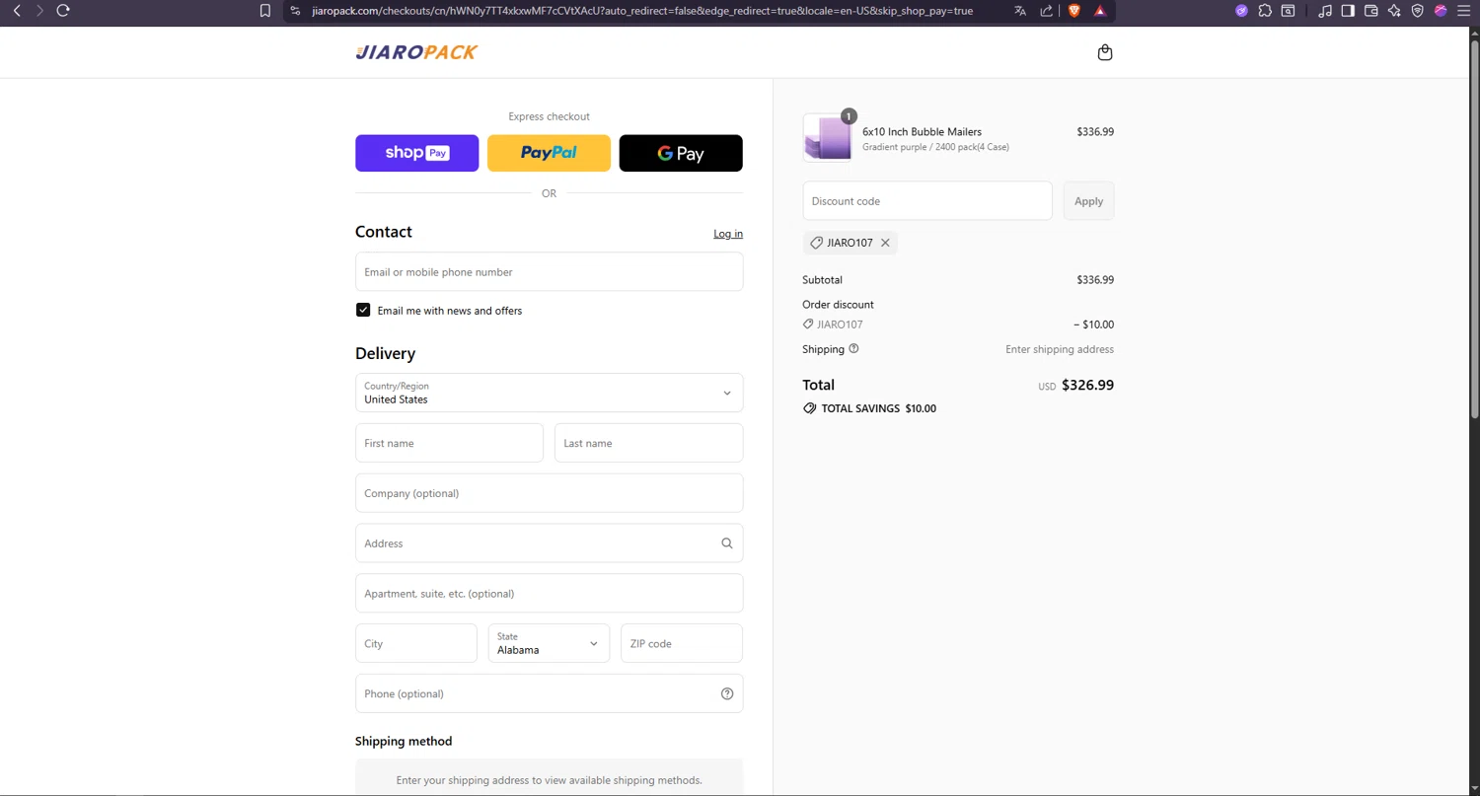Open the Brave Wallet icon
This screenshot has width=1480, height=796.
click(x=1370, y=11)
